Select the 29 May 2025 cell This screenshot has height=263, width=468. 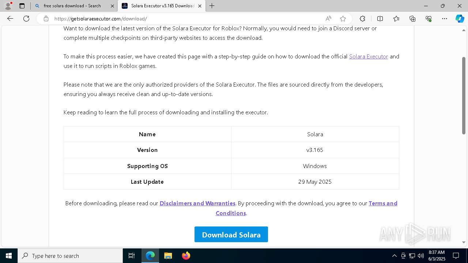tap(315, 182)
